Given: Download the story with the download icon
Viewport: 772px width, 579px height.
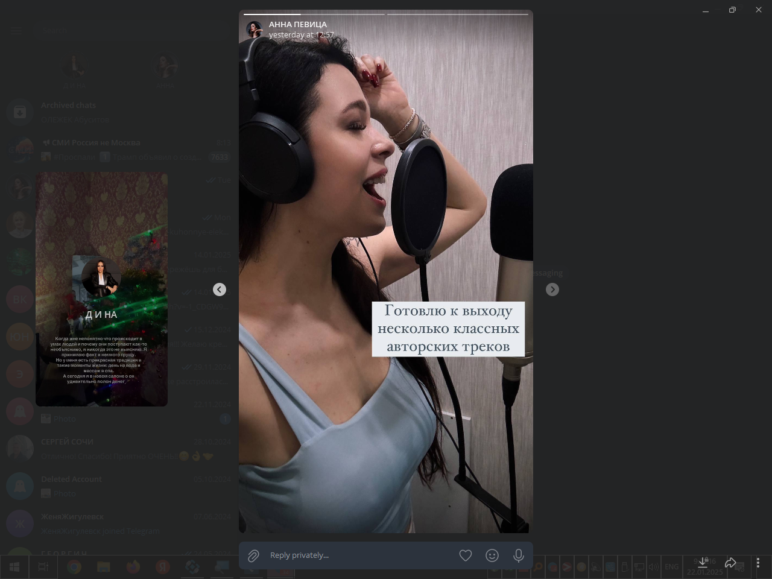Looking at the screenshot, I should (703, 563).
